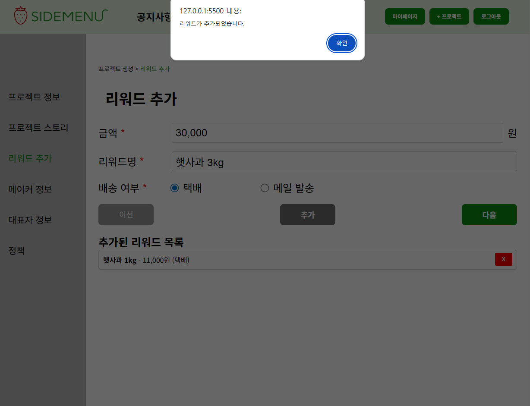Log out using the 로그아웃 button
The height and width of the screenshot is (406, 530).
point(491,16)
